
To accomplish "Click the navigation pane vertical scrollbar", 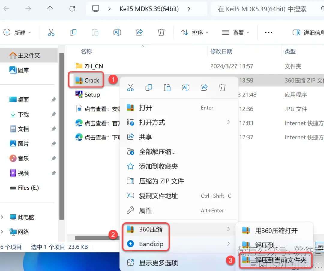I will (x=61, y=136).
